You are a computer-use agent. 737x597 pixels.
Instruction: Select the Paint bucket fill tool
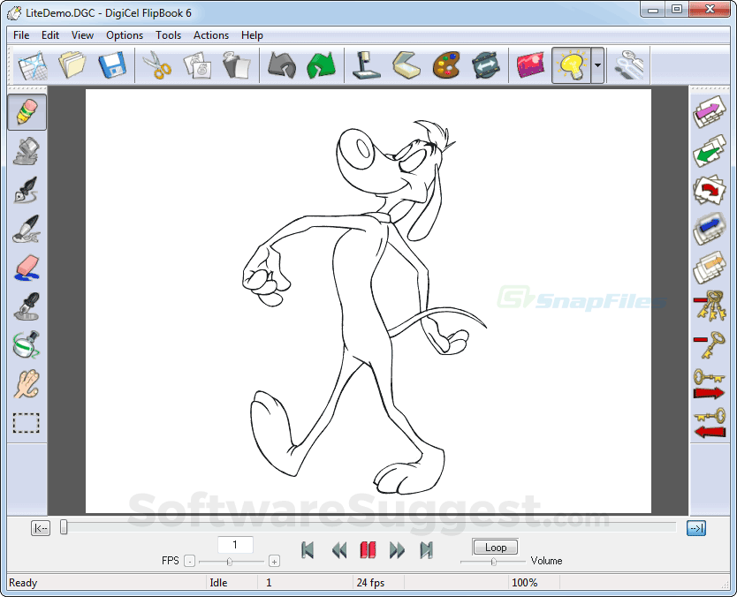click(27, 151)
